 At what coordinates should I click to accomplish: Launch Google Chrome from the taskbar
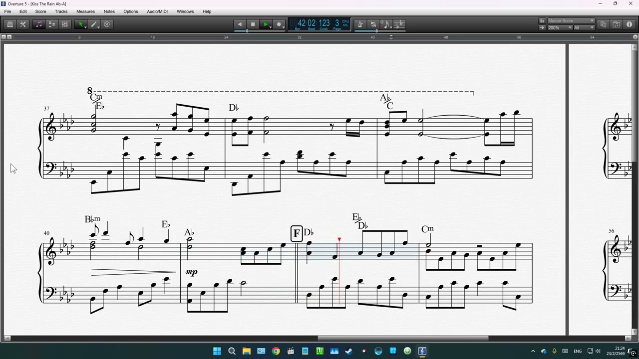(276, 351)
